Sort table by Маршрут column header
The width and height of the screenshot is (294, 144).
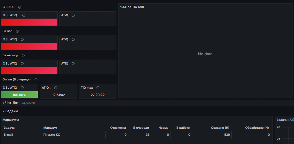[x=50, y=128]
